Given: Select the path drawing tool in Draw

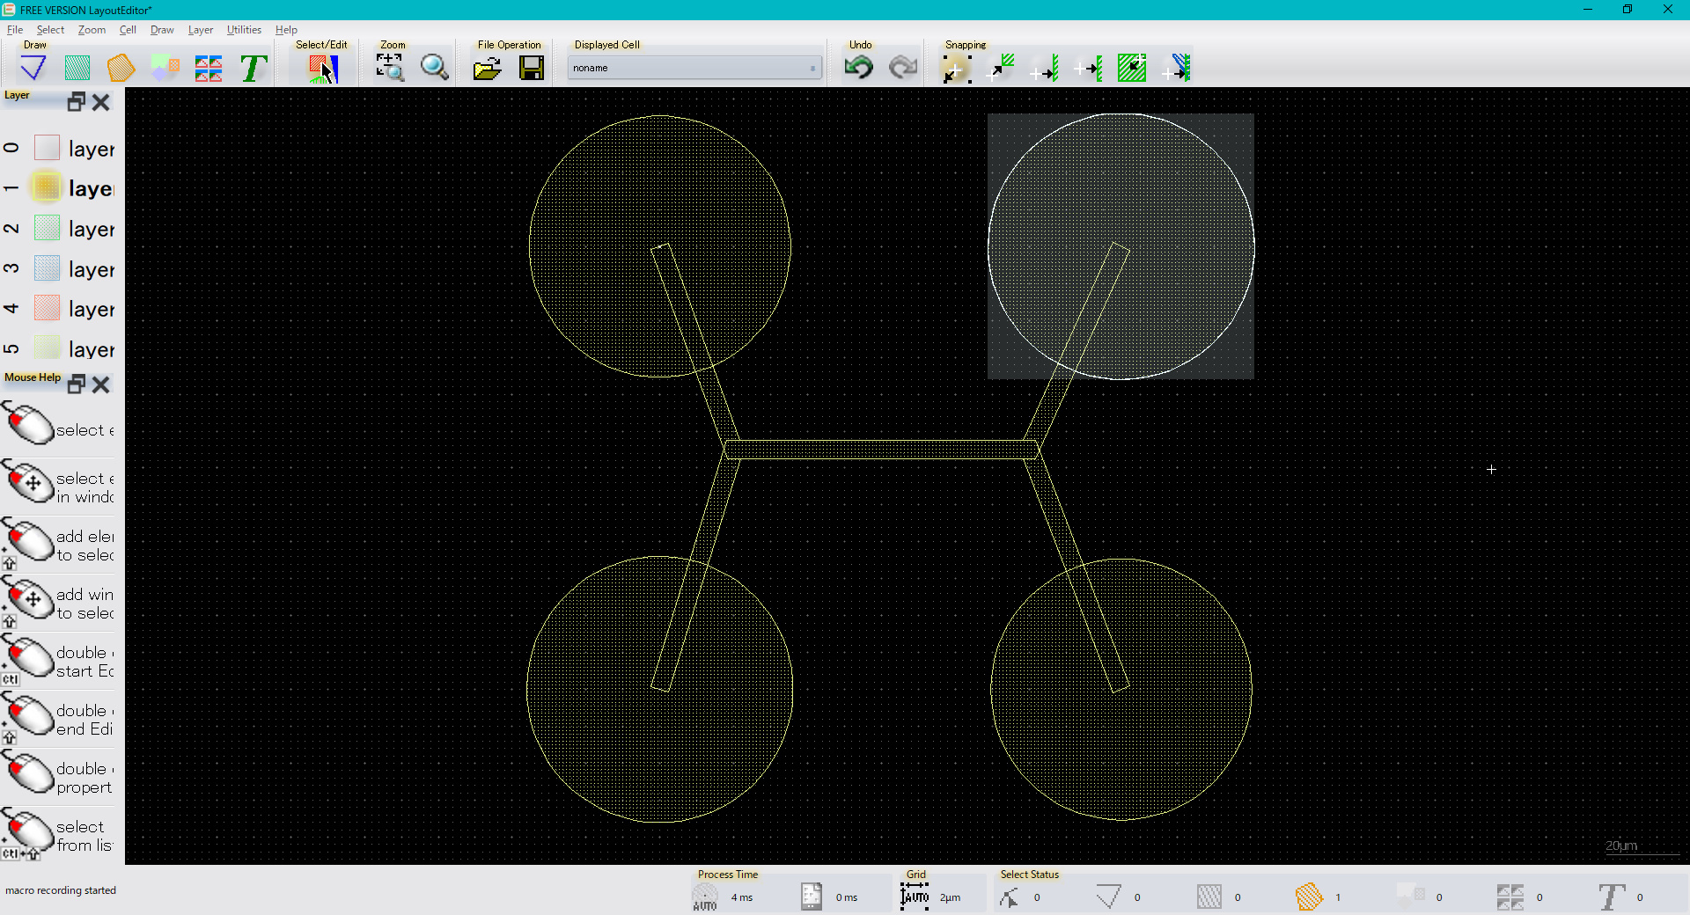Looking at the screenshot, I should [33, 68].
